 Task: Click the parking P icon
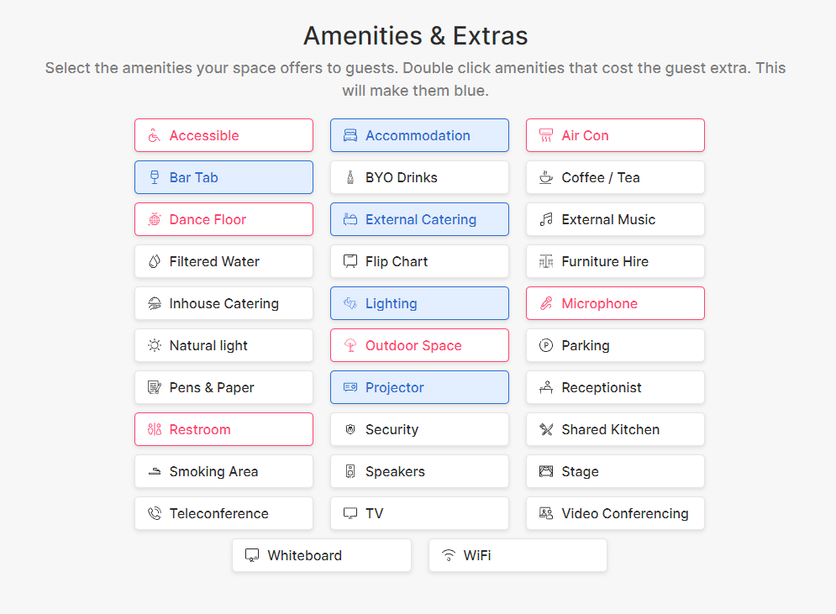click(x=546, y=345)
